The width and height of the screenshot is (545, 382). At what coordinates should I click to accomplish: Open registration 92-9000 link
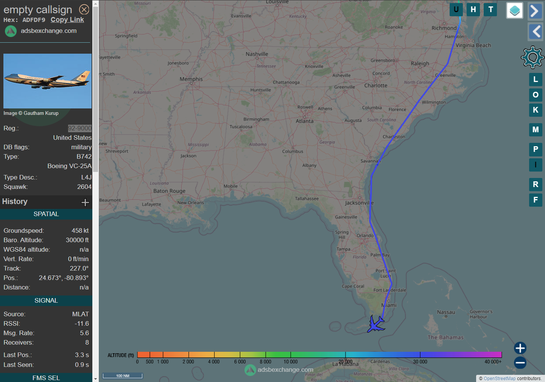79,128
